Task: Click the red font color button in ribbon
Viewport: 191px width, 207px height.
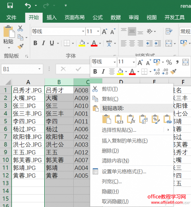Action: [94, 43]
